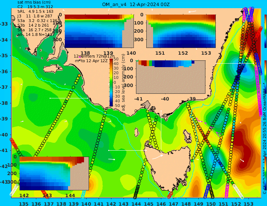Open the depth section inset spanning 138–140
267x206 pixels.
pos(99,31)
